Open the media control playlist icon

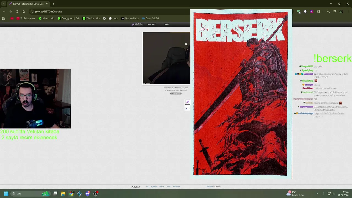[x=335, y=12]
